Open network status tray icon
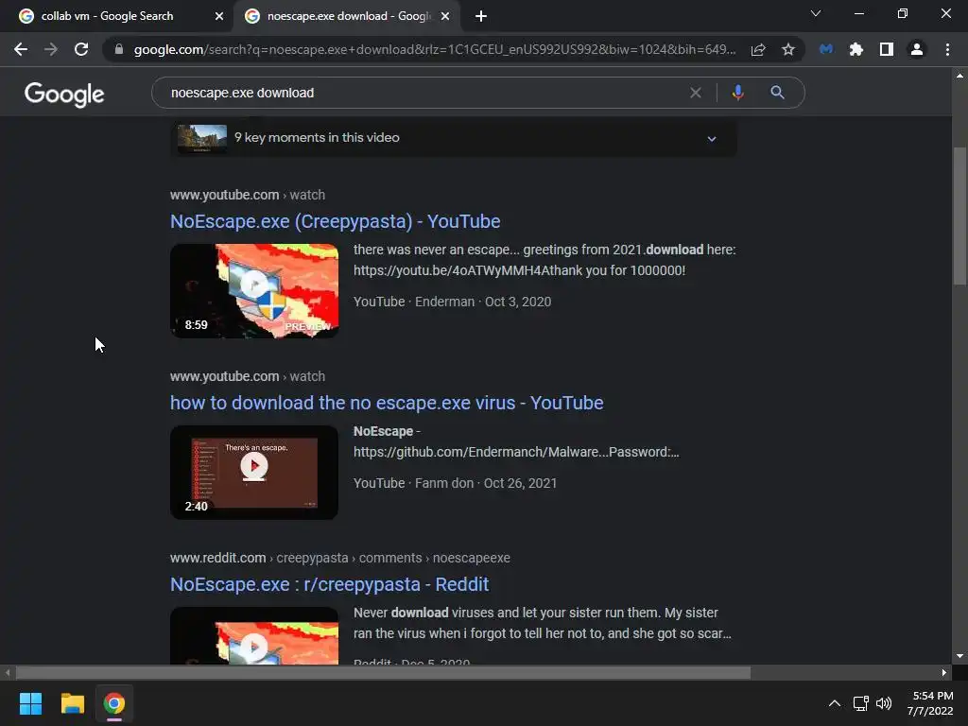Screen dimensions: 968x726 (x=860, y=703)
